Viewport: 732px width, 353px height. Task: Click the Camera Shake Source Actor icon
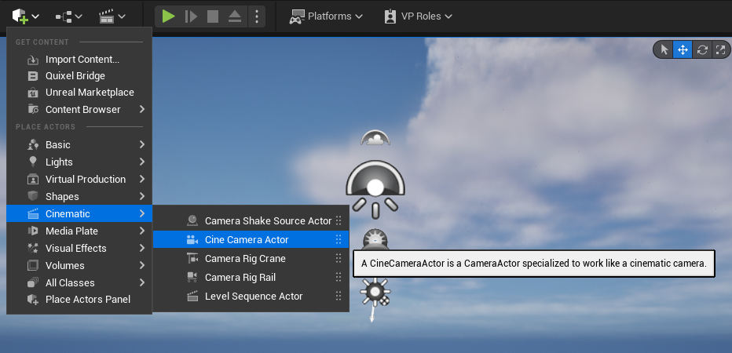coord(192,221)
